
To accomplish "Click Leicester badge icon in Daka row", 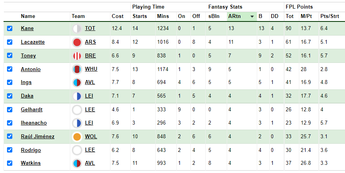I will [77, 96].
